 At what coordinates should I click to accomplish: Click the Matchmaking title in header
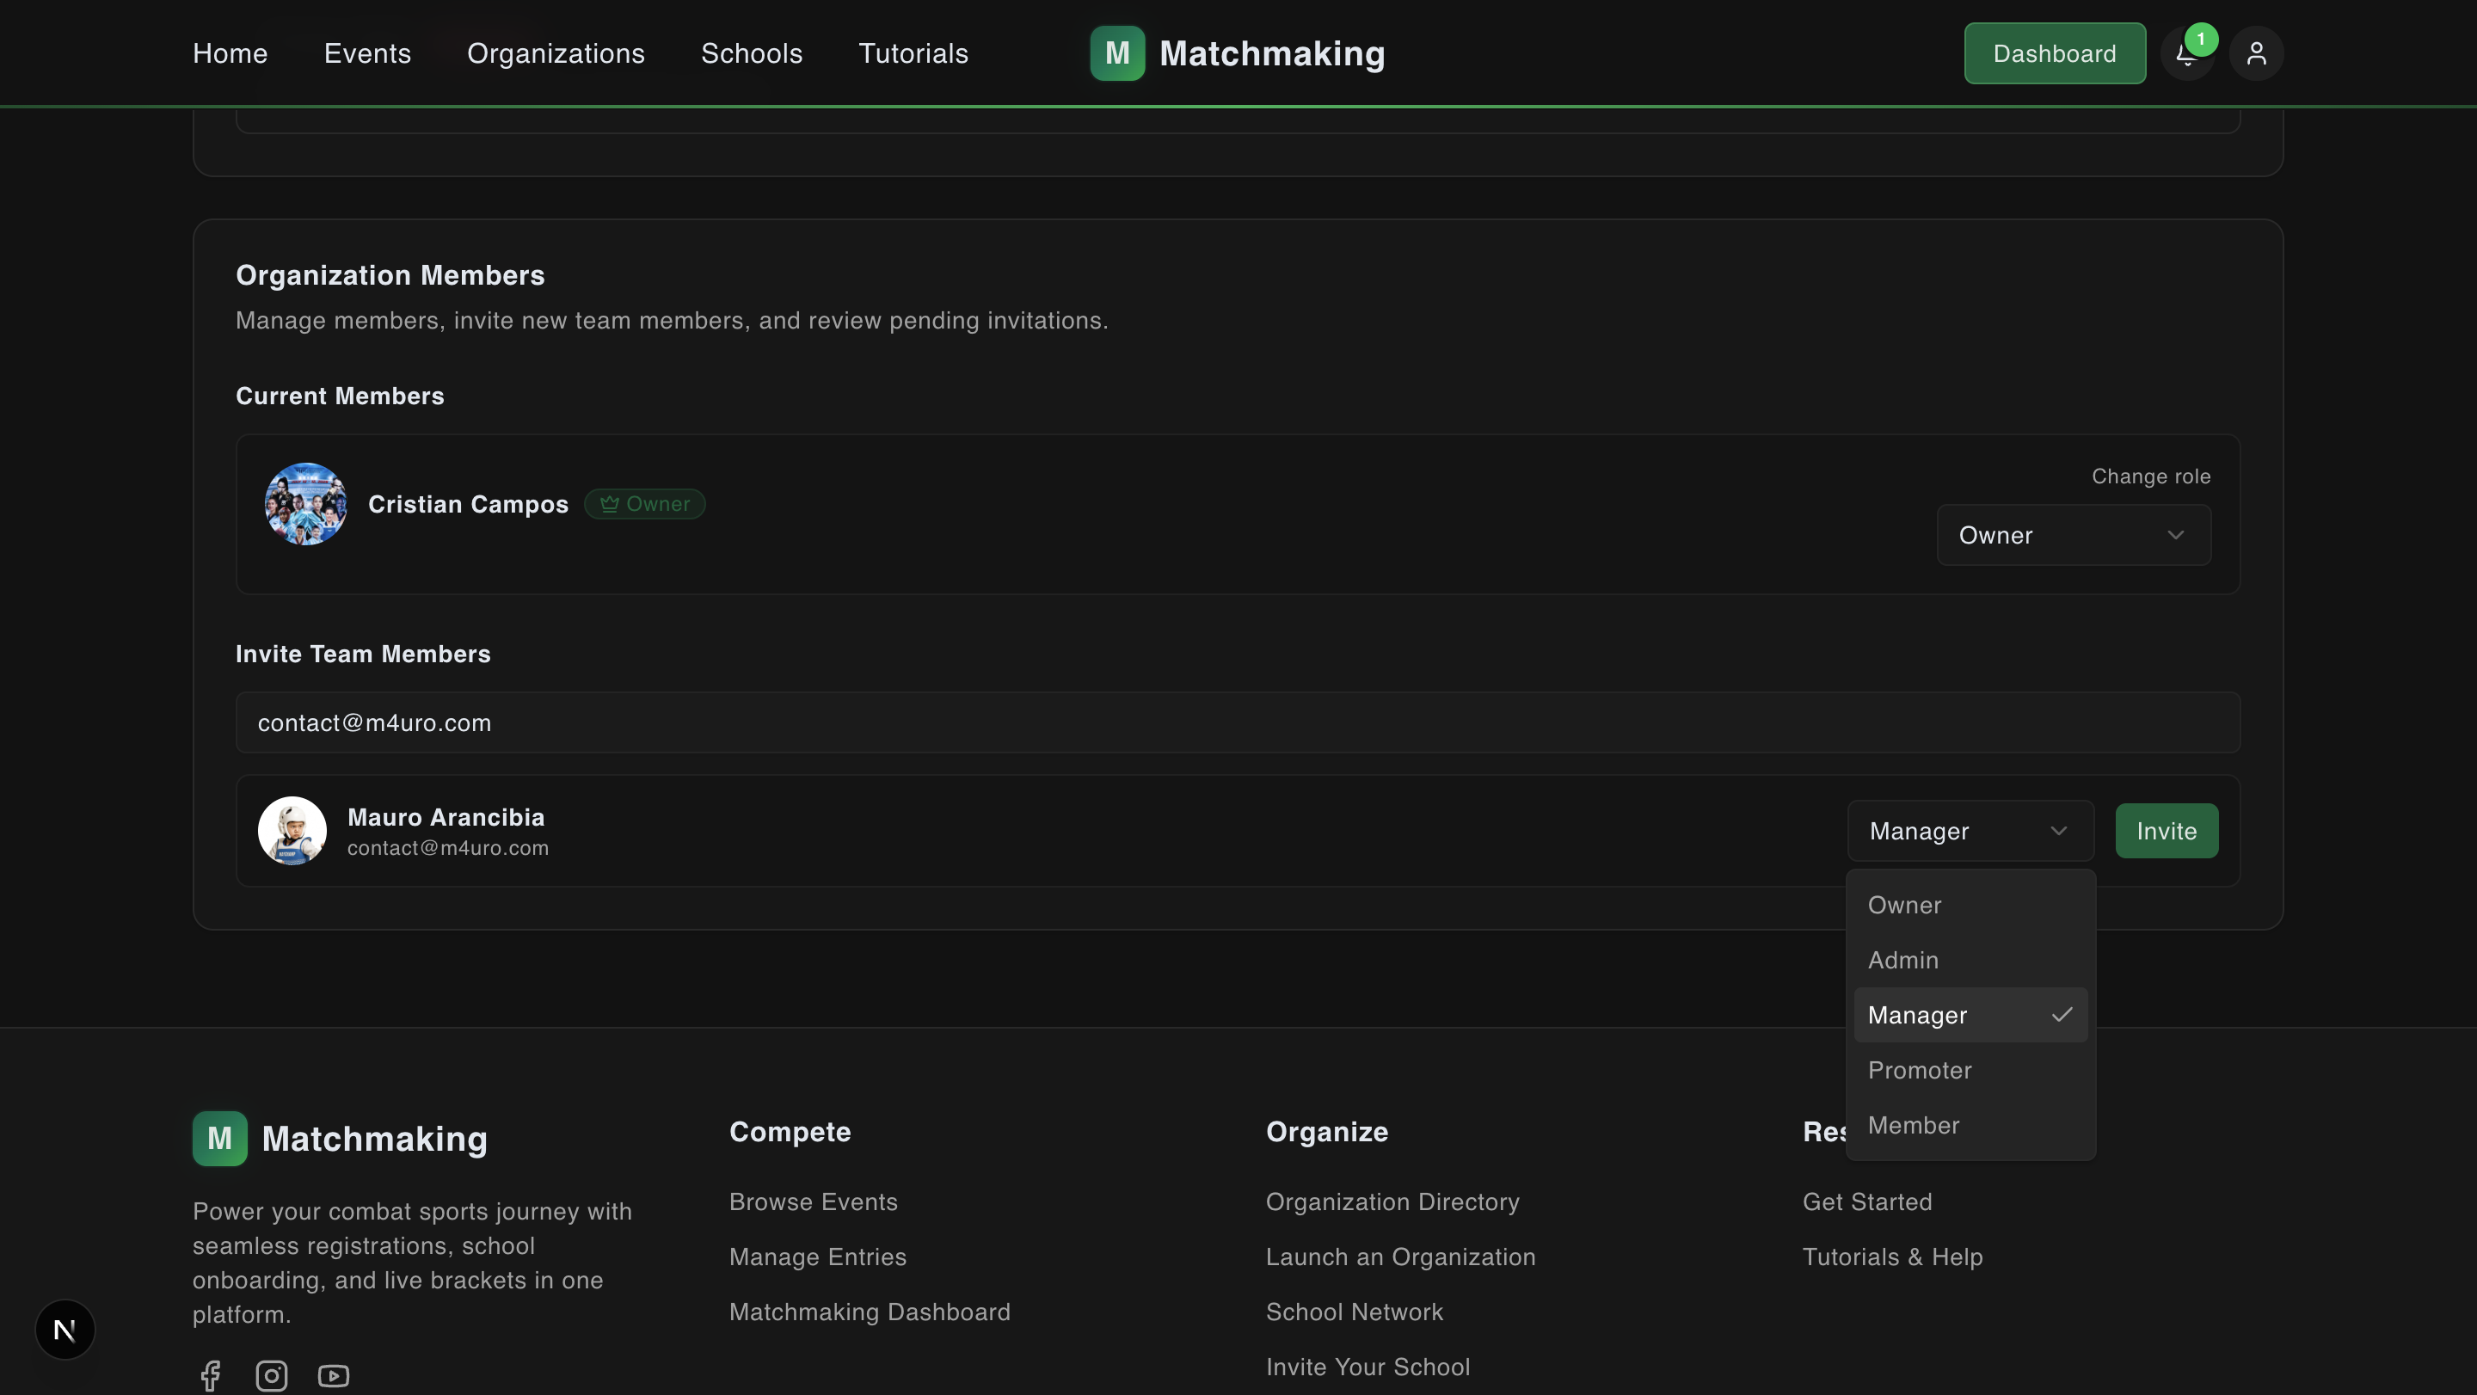click(x=1271, y=52)
